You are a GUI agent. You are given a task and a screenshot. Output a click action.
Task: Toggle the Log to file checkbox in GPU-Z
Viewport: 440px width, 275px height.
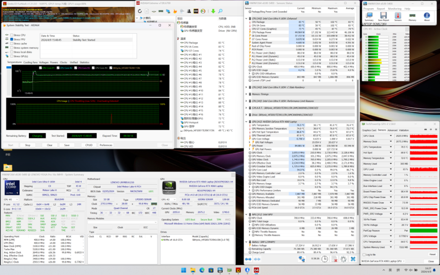click(364, 255)
